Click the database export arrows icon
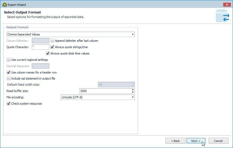Screen dimensions: 233x148 point(222,16)
